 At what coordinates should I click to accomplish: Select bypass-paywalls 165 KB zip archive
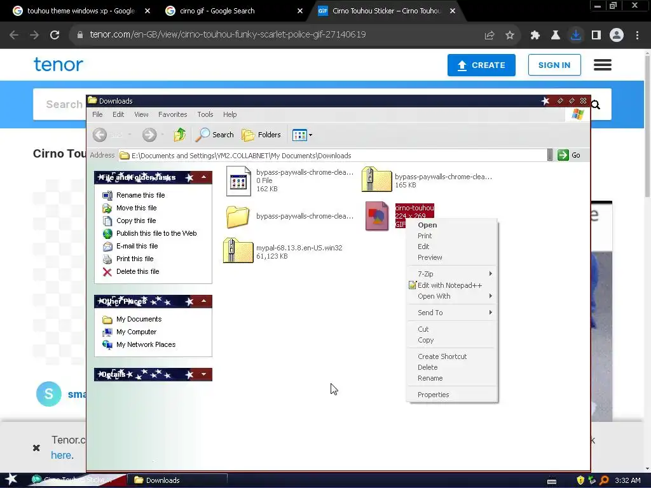tap(376, 179)
